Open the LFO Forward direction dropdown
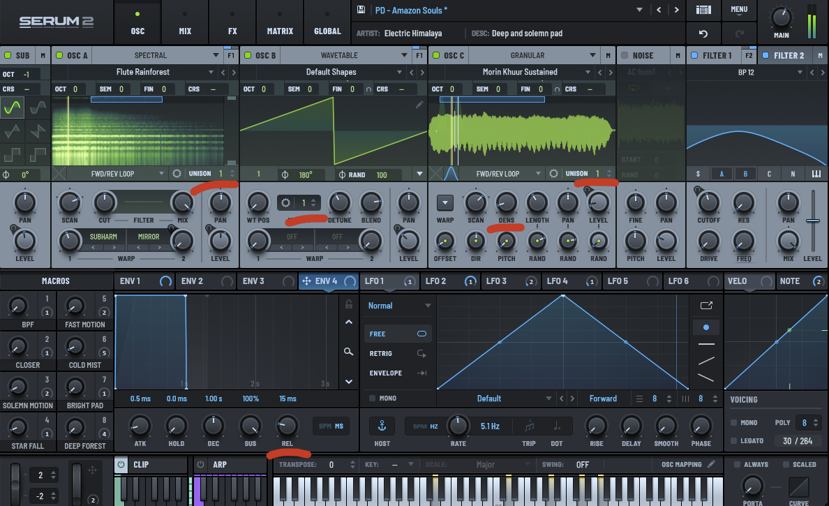Image resolution: width=829 pixels, height=506 pixels. (603, 399)
